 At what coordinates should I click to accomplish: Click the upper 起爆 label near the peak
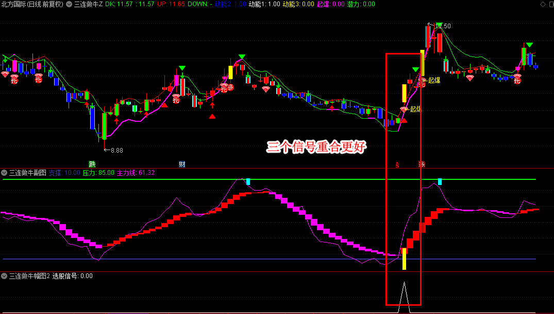coord(434,80)
